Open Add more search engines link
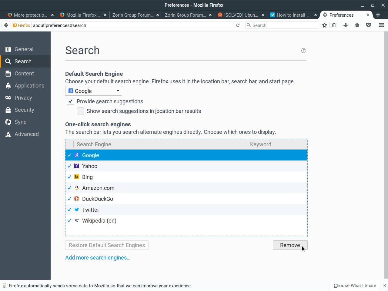This screenshot has height=291, width=388. point(98,258)
